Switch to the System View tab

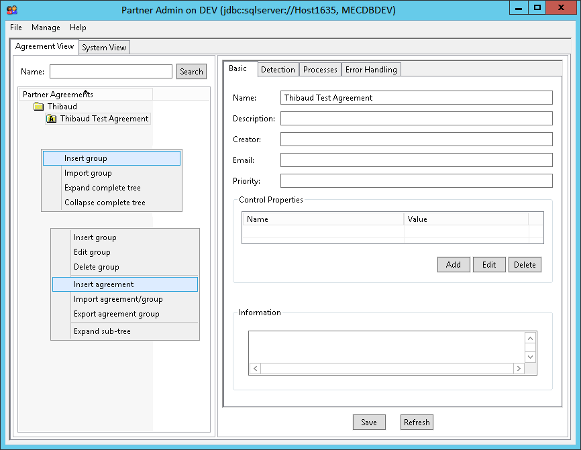(104, 48)
